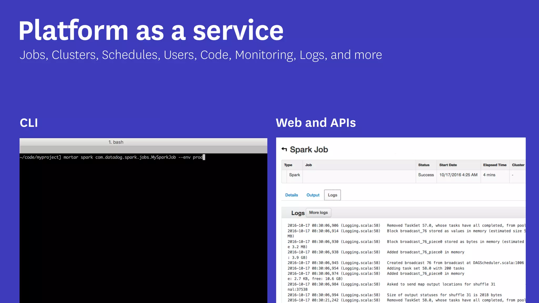
Task: Click the log line timestamped 08:30:06,930
Action: point(406,244)
